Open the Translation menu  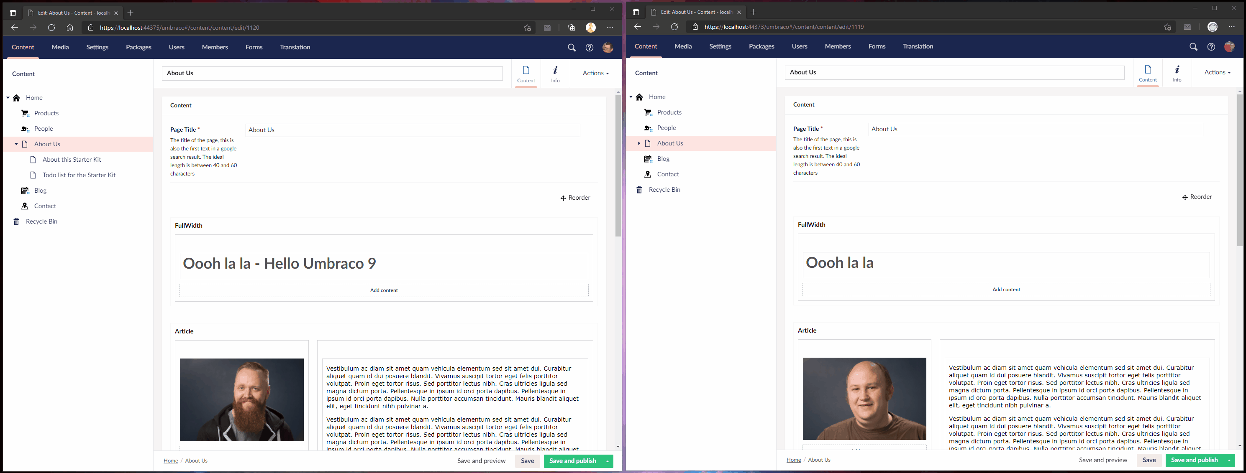coord(295,47)
